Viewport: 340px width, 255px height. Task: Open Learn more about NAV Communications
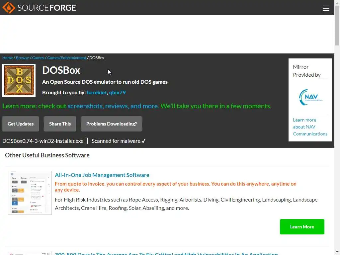[310, 127]
